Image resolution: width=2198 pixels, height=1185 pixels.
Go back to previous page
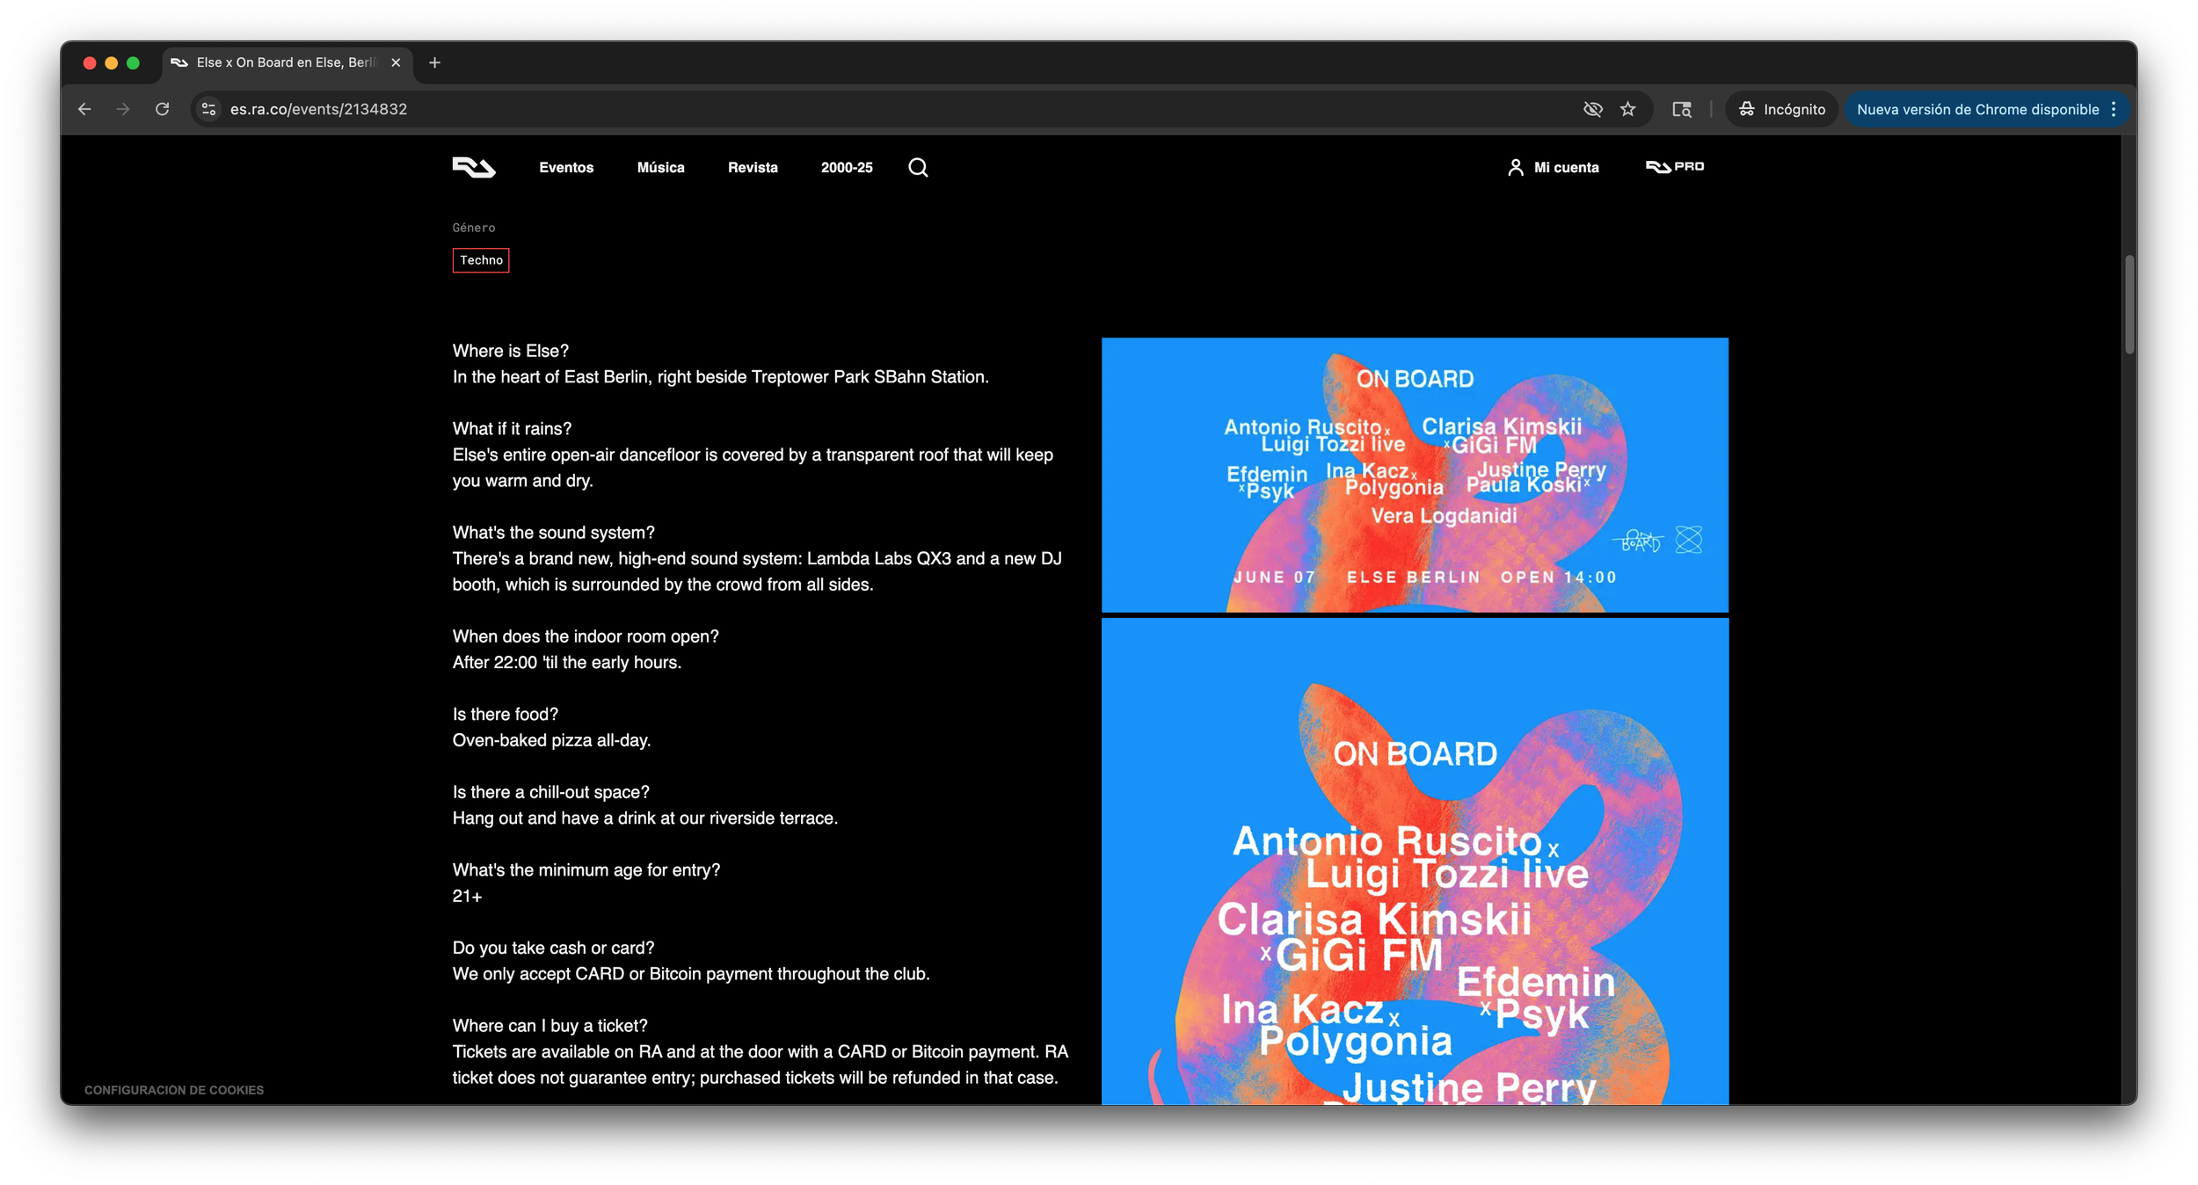click(84, 109)
